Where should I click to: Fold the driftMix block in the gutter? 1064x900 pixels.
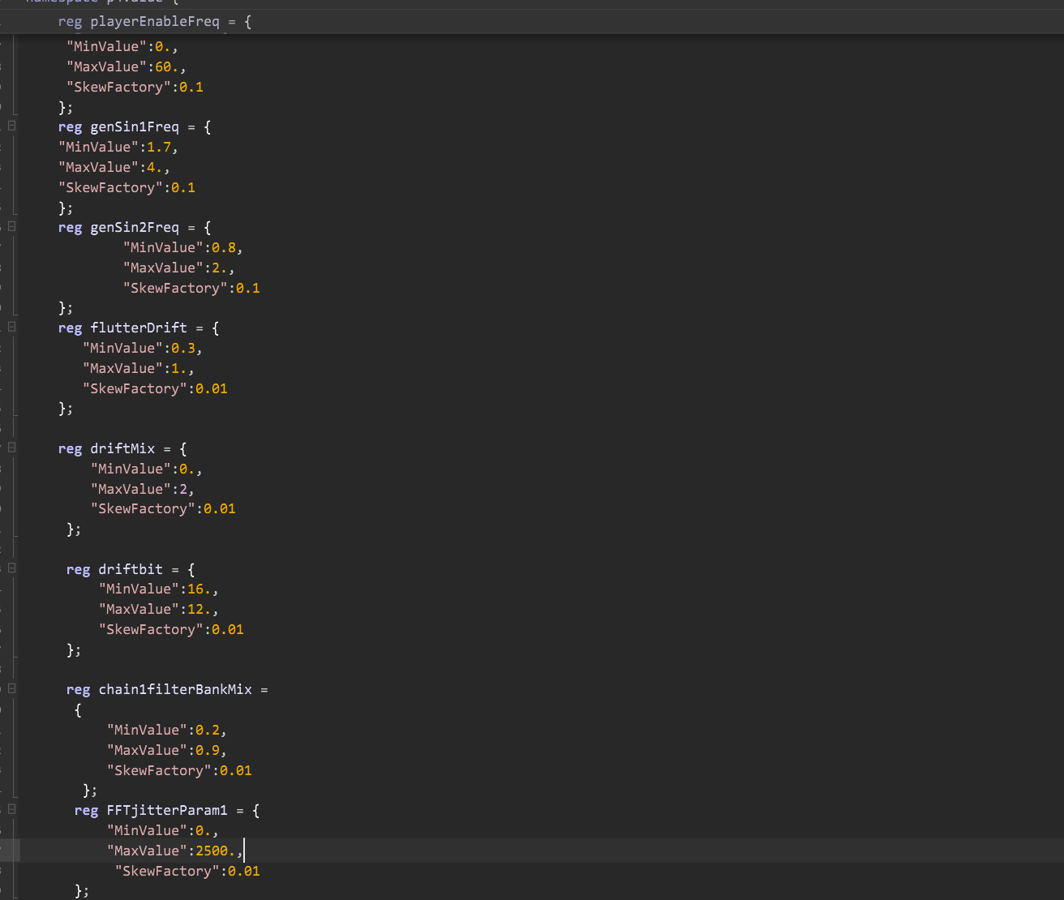(11, 448)
